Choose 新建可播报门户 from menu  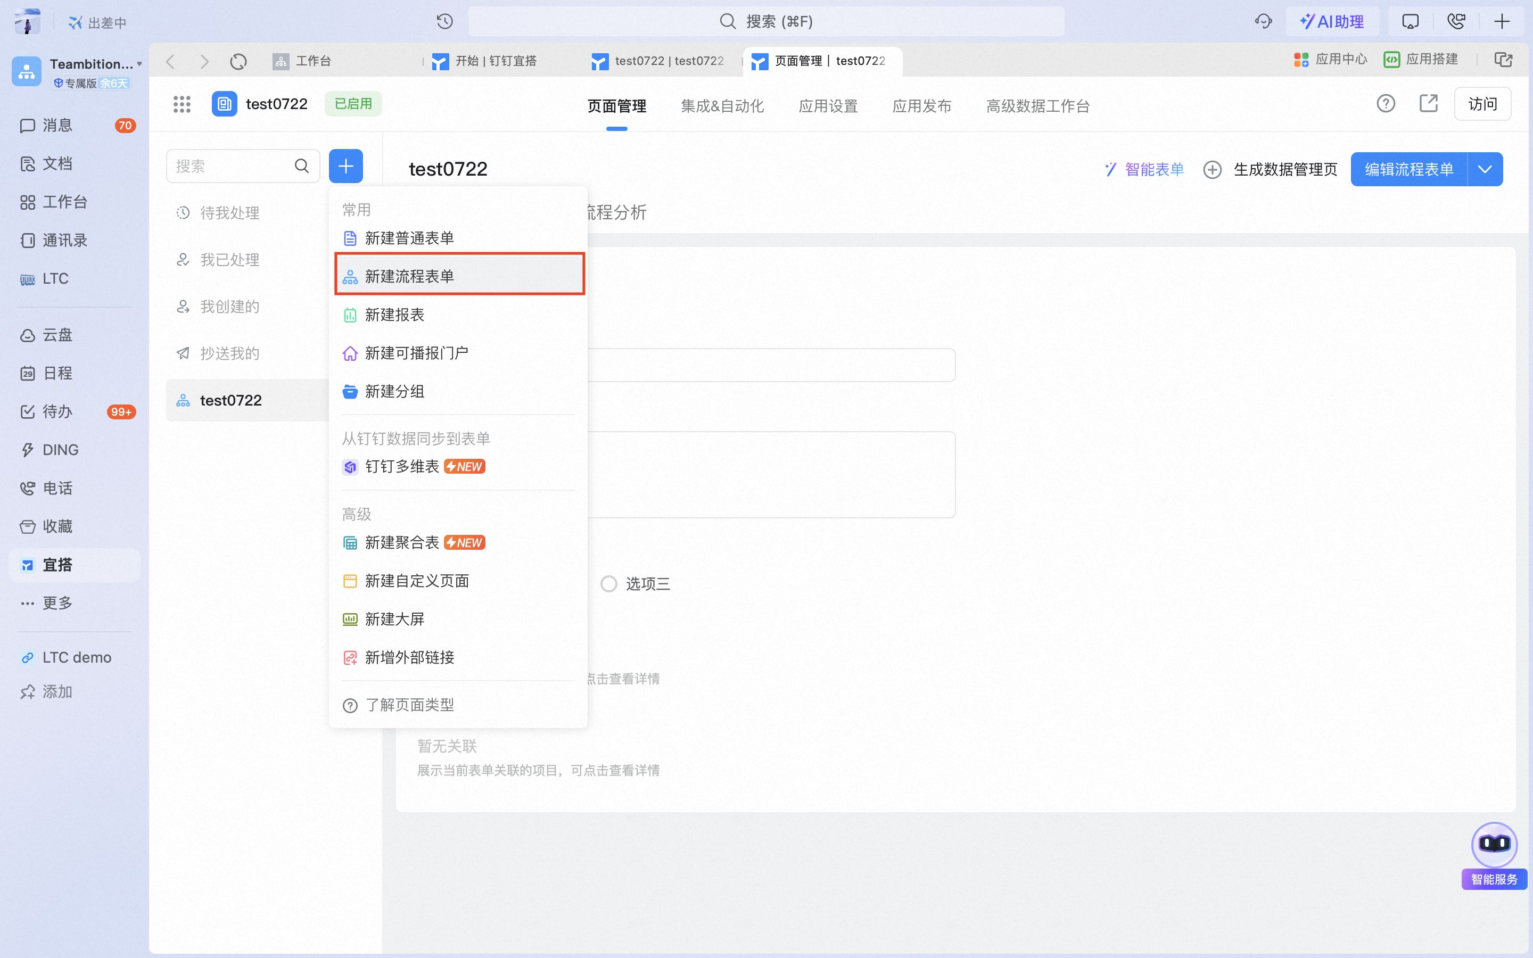[x=459, y=353]
